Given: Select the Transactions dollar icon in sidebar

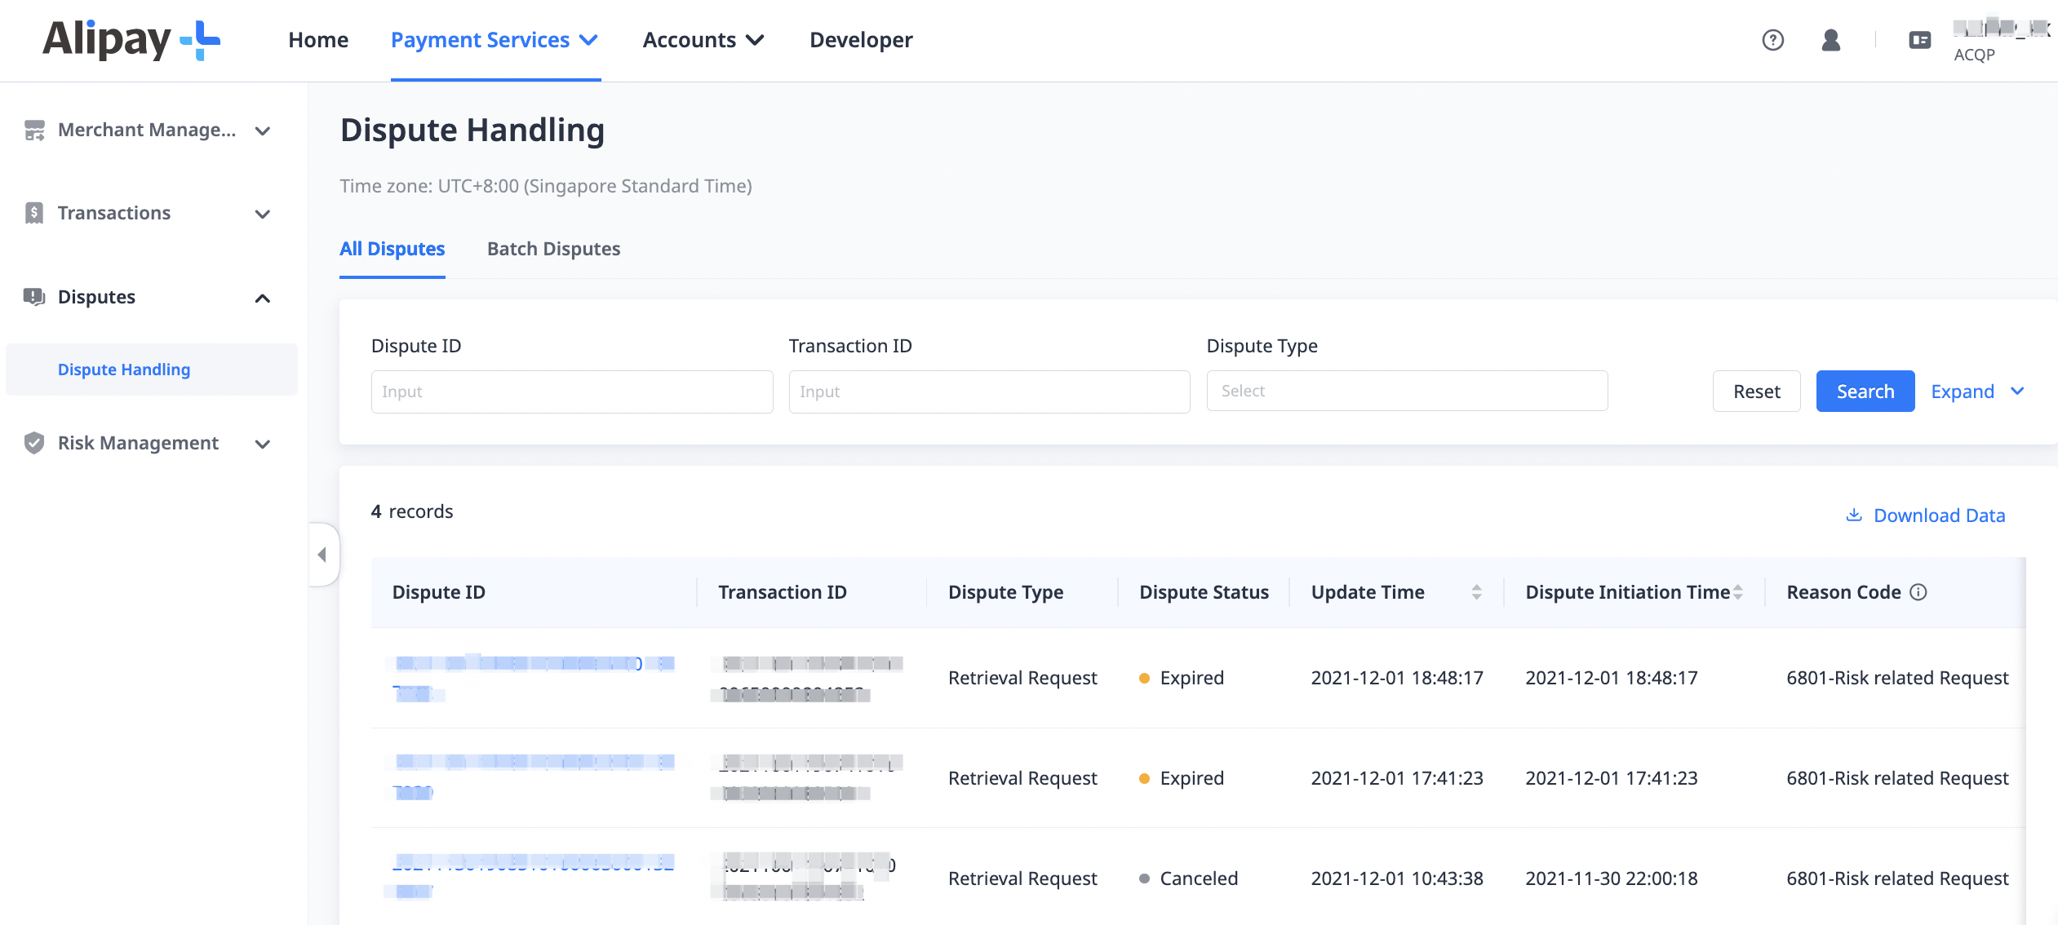Looking at the screenshot, I should click(33, 212).
